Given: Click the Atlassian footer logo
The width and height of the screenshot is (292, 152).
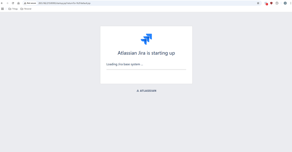Looking at the screenshot, I should [146, 91].
